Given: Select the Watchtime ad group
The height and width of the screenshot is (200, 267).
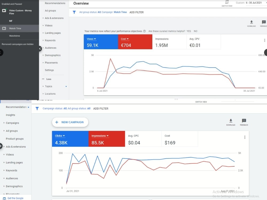Looking at the screenshot, I should pyautogui.click(x=14, y=36).
